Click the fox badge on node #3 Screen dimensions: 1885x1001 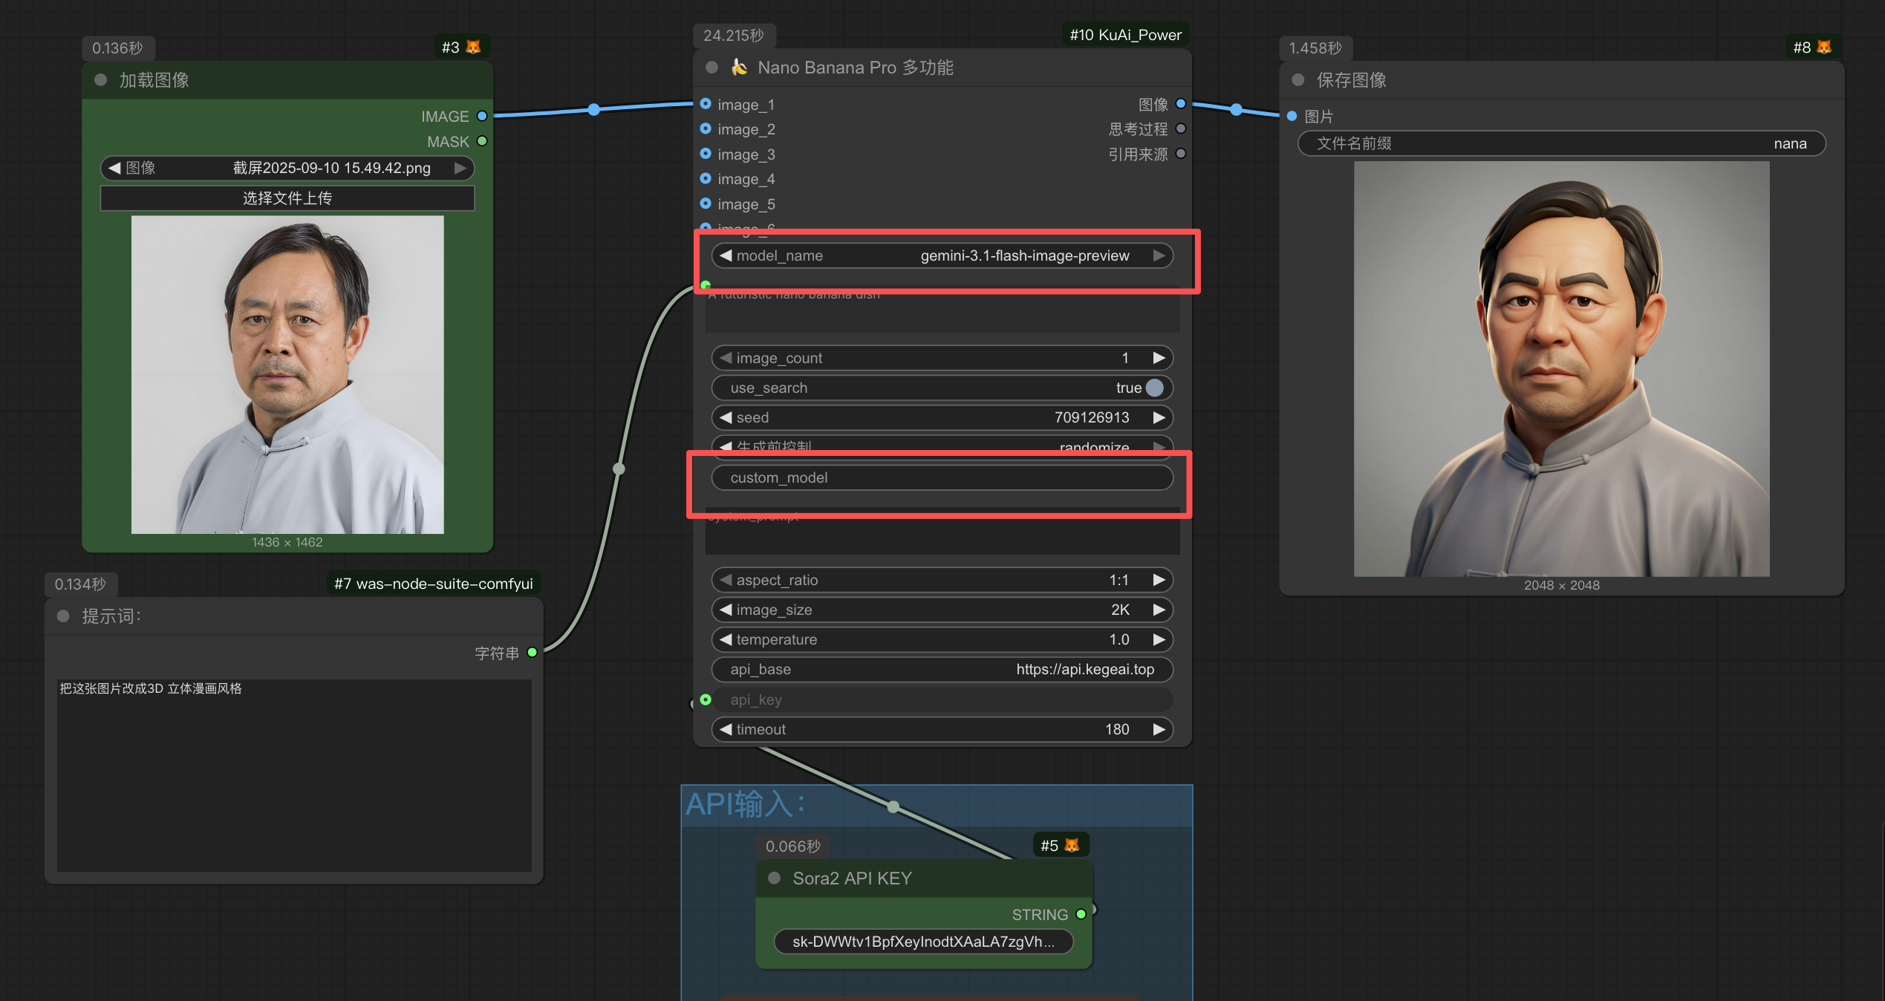473,48
